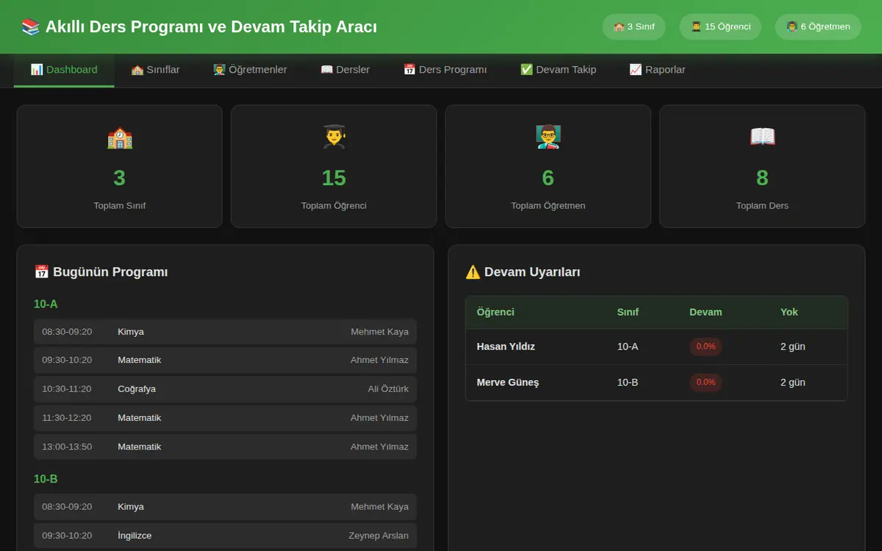Screen dimensions: 882x551
Task: Click the warning icon beside Devam Uyarıları
Action: [x=473, y=272]
